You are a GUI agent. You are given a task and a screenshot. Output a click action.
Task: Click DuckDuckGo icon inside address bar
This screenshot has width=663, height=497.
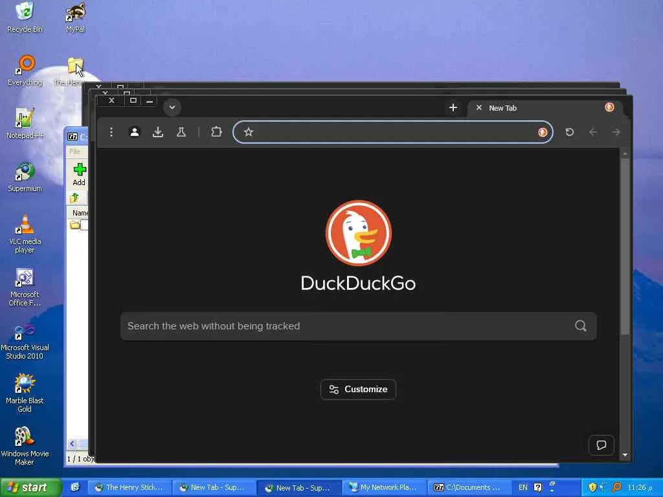pos(543,132)
